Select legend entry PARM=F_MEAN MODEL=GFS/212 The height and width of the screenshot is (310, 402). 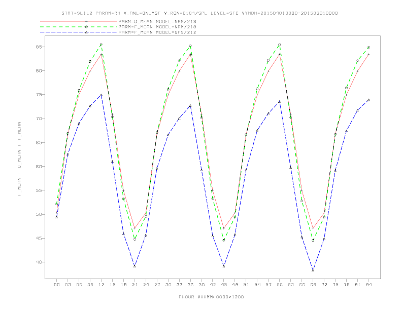pos(157,32)
